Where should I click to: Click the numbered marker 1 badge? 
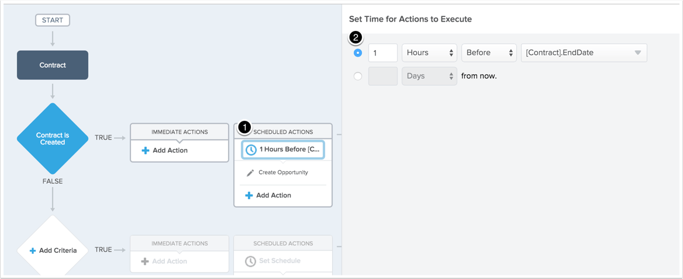[244, 127]
